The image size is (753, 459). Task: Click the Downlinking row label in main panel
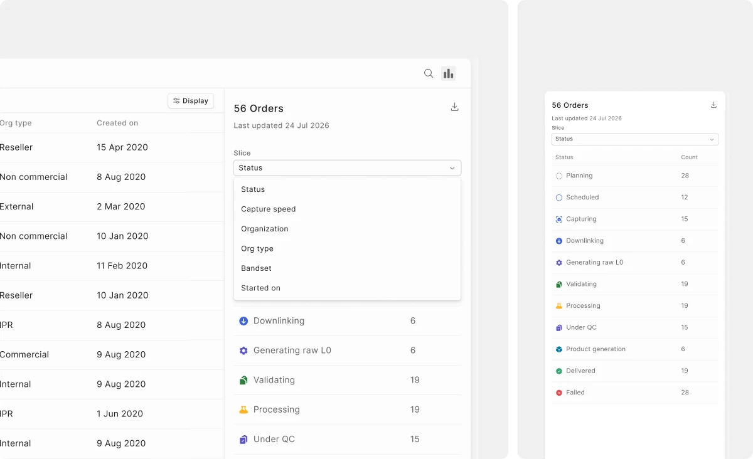pos(279,321)
